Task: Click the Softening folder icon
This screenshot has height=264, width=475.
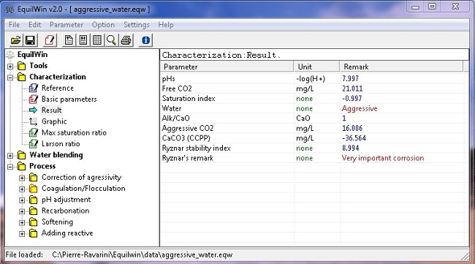Action: 34,222
